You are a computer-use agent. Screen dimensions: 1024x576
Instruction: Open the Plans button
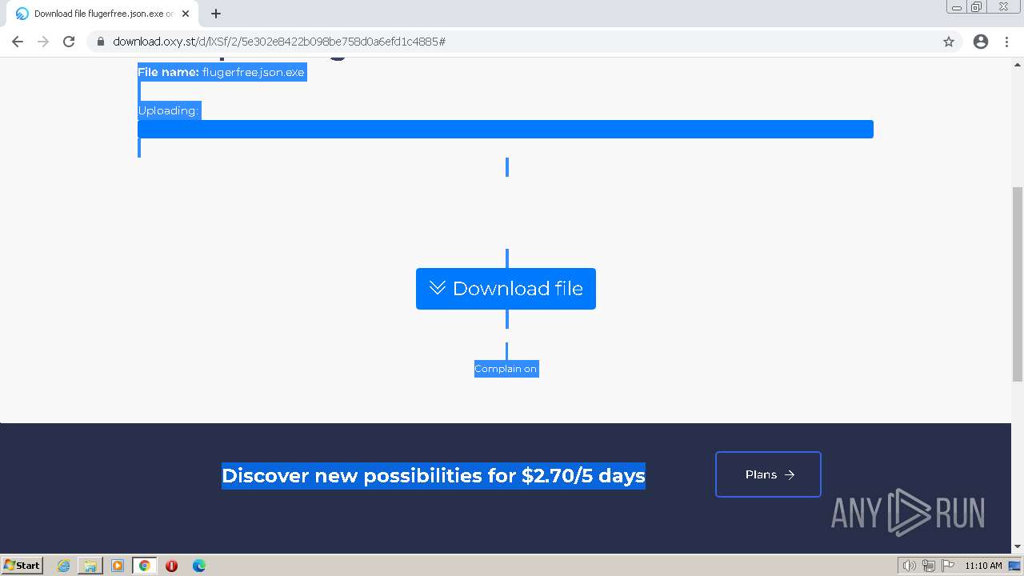(768, 474)
